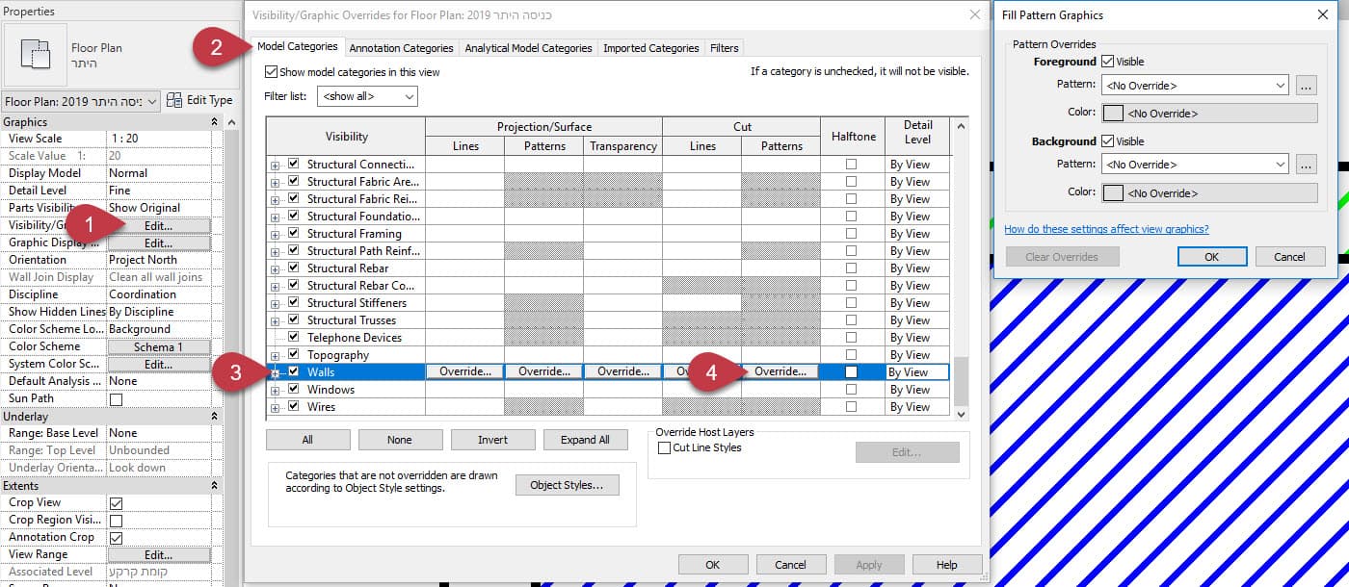Click Walls Cut Patterns Override button
This screenshot has width=1349, height=587.
click(x=780, y=372)
